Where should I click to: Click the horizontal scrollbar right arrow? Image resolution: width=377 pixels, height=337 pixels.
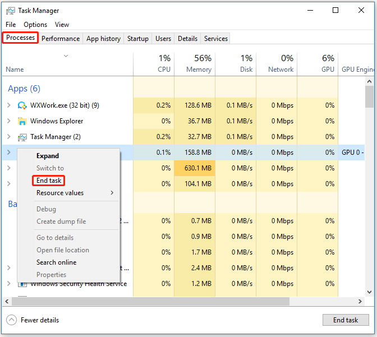tap(360, 302)
